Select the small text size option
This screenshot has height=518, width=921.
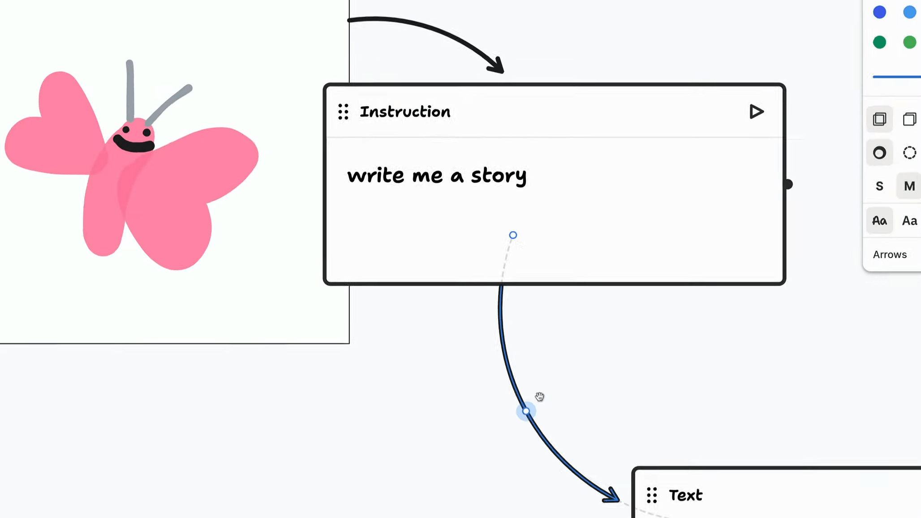pos(879,186)
